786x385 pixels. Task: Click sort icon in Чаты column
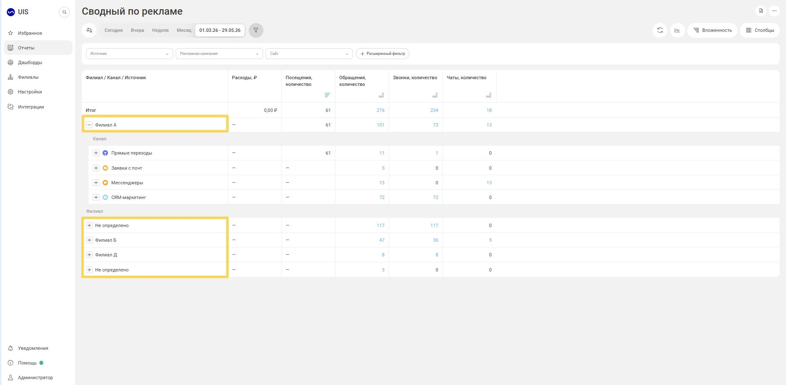click(x=489, y=96)
